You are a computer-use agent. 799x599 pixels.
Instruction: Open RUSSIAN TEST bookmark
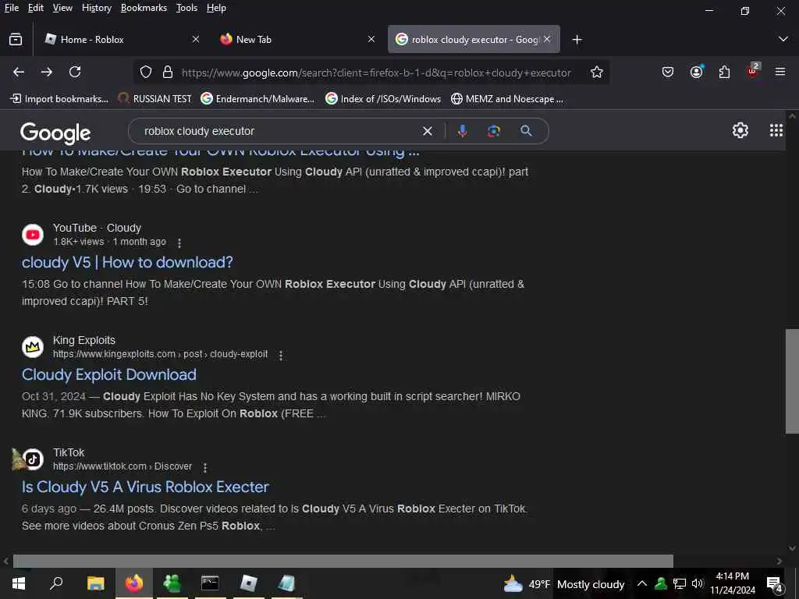[x=154, y=99]
